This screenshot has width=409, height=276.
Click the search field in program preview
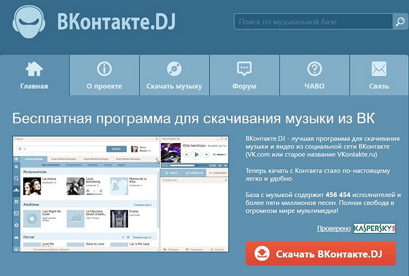(x=61, y=149)
